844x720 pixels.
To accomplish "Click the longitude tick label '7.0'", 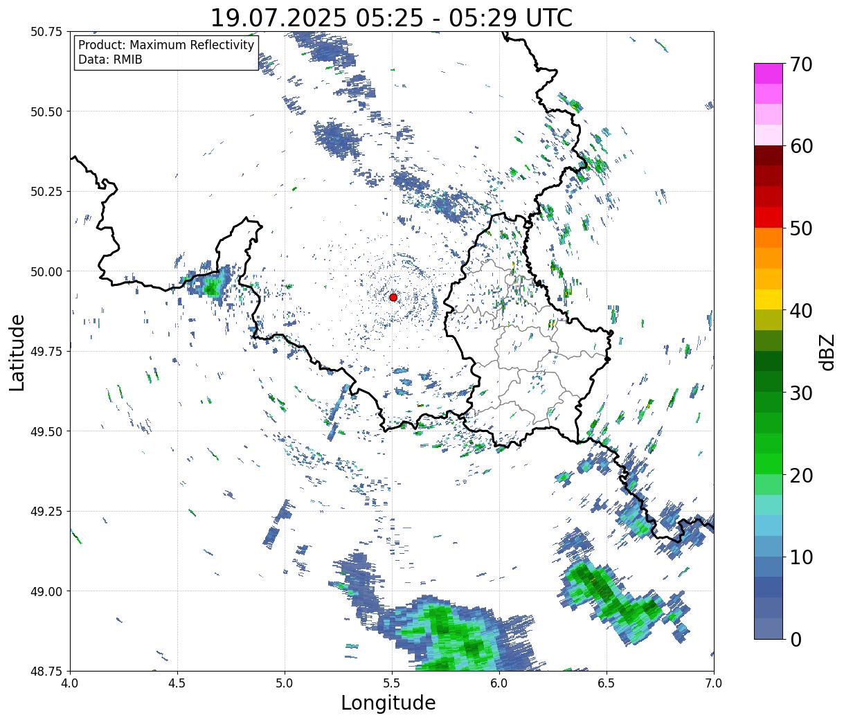I will [714, 683].
